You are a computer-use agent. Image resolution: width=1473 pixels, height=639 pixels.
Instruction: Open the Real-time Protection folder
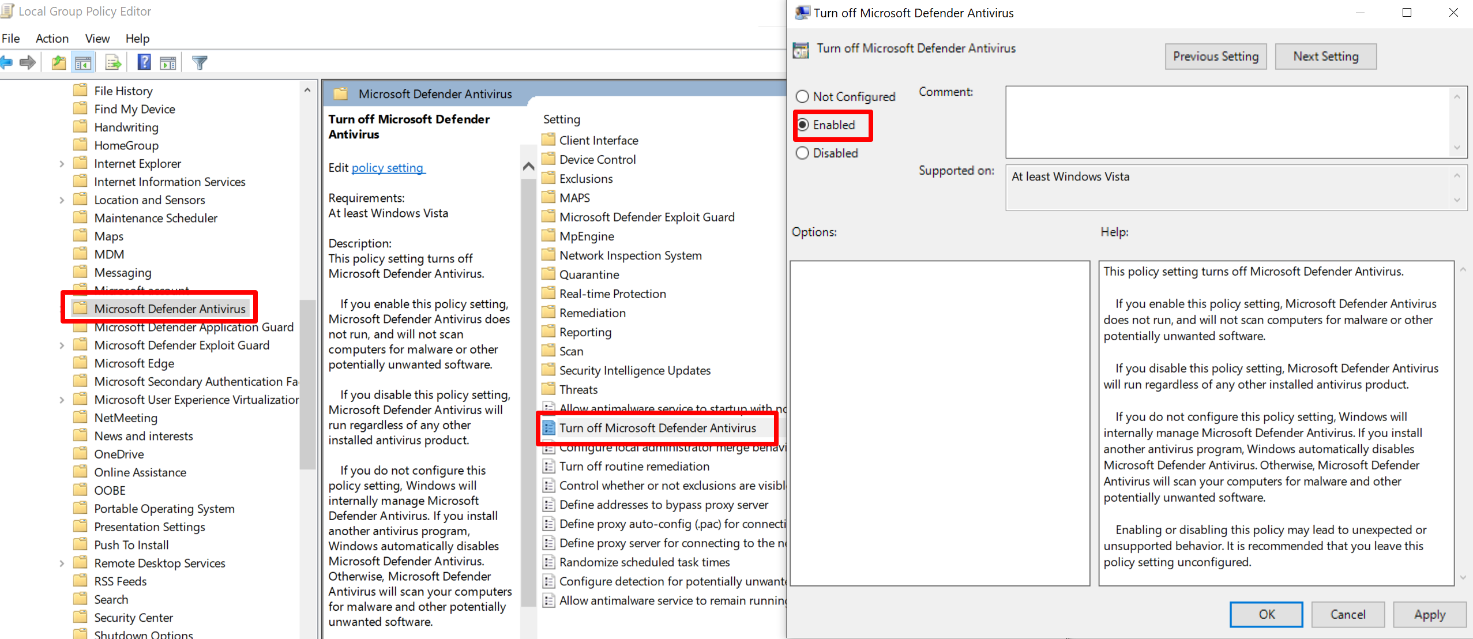[x=612, y=294]
